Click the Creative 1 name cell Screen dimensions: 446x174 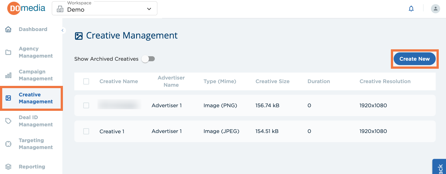(x=112, y=132)
